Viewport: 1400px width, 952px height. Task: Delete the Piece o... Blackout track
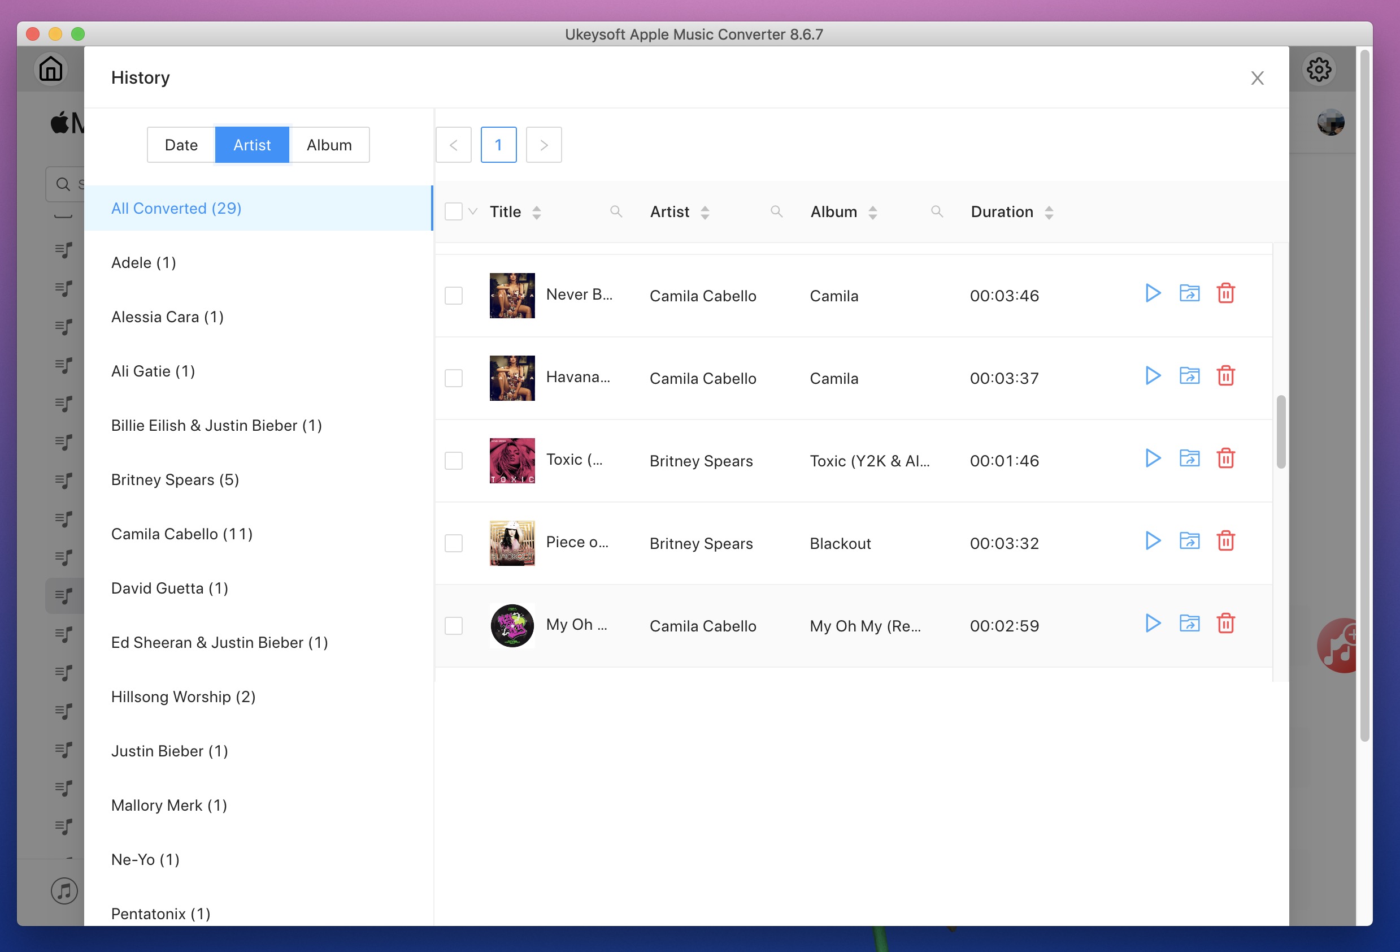click(1226, 542)
